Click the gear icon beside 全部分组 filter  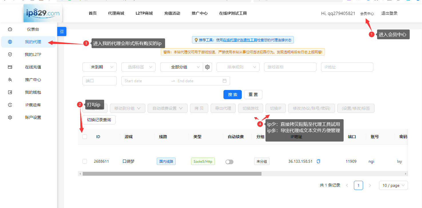(x=207, y=67)
